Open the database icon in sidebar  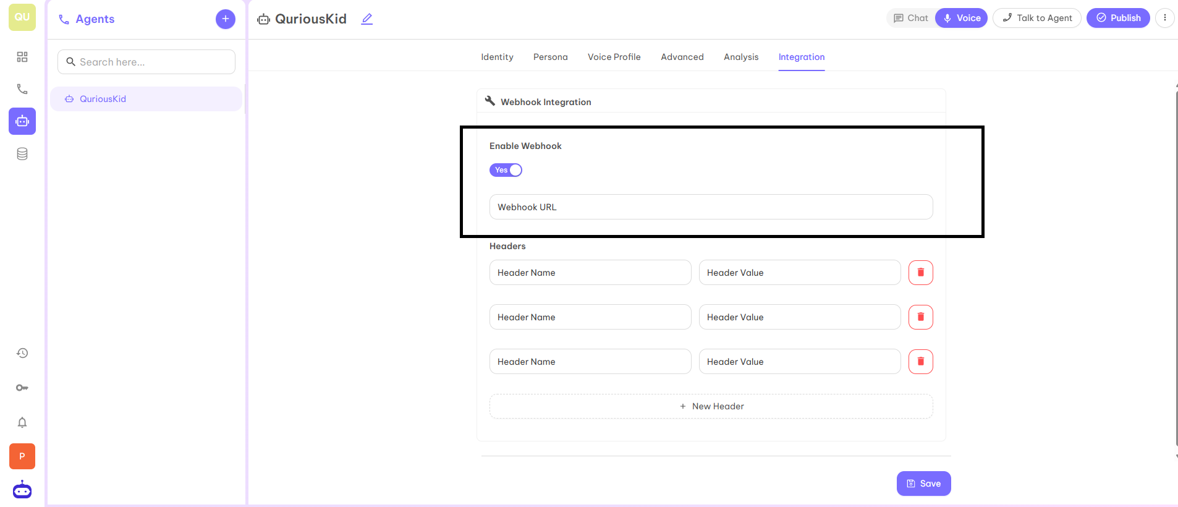point(22,154)
